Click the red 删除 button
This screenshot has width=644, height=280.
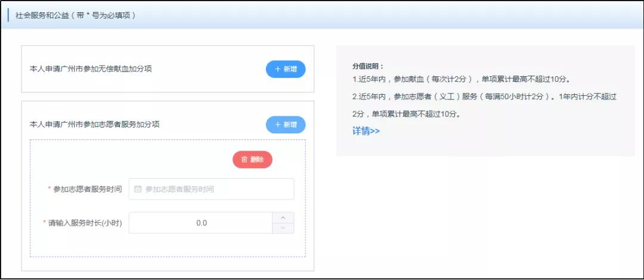252,159
